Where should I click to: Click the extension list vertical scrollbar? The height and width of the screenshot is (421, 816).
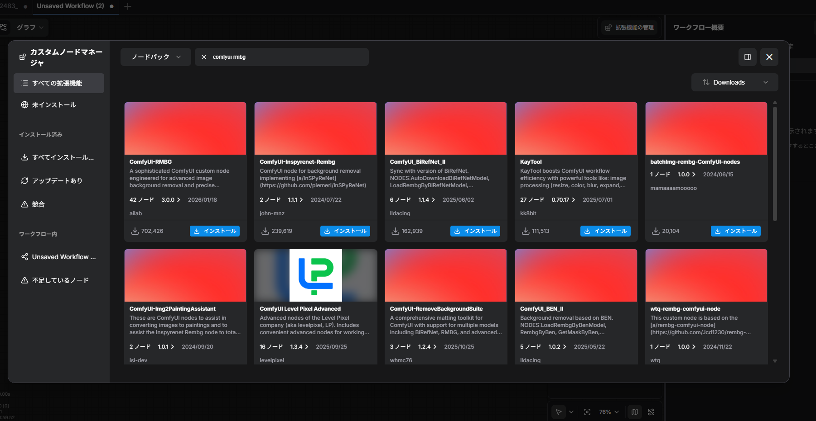click(775, 164)
